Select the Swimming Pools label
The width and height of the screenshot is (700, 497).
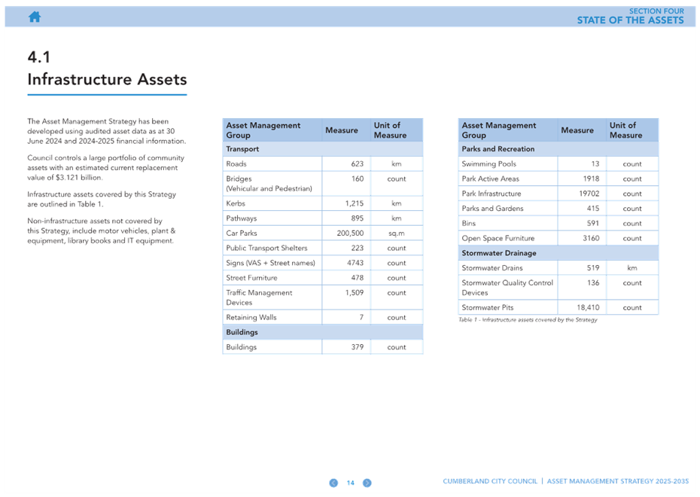tap(488, 164)
